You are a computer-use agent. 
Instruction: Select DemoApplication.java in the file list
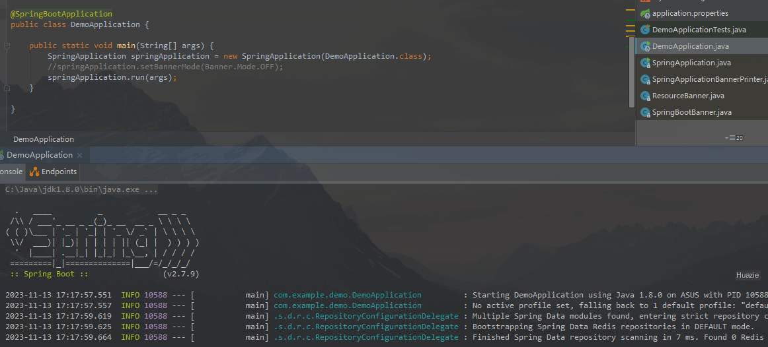pyautogui.click(x=690, y=46)
